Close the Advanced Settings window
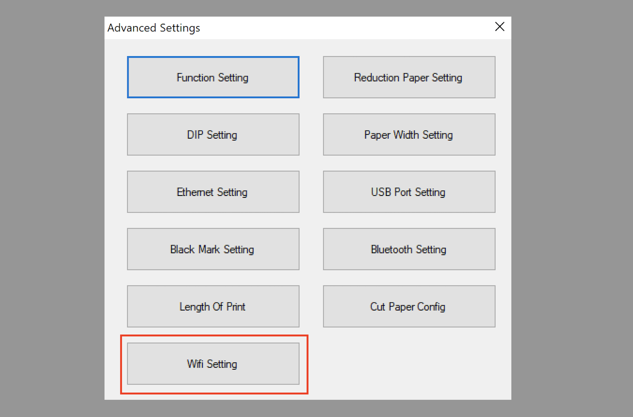 click(x=500, y=27)
